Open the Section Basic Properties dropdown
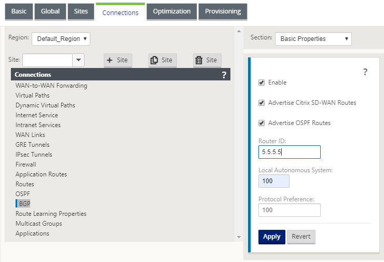The height and width of the screenshot is (262, 384). (313, 39)
